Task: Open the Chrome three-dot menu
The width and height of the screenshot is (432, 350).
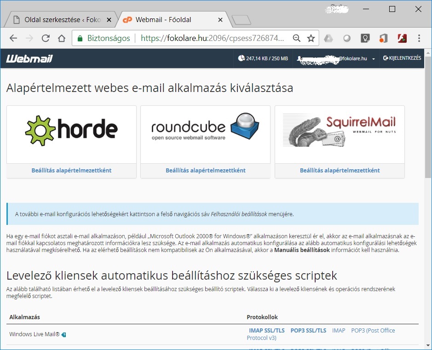Action: [419, 38]
